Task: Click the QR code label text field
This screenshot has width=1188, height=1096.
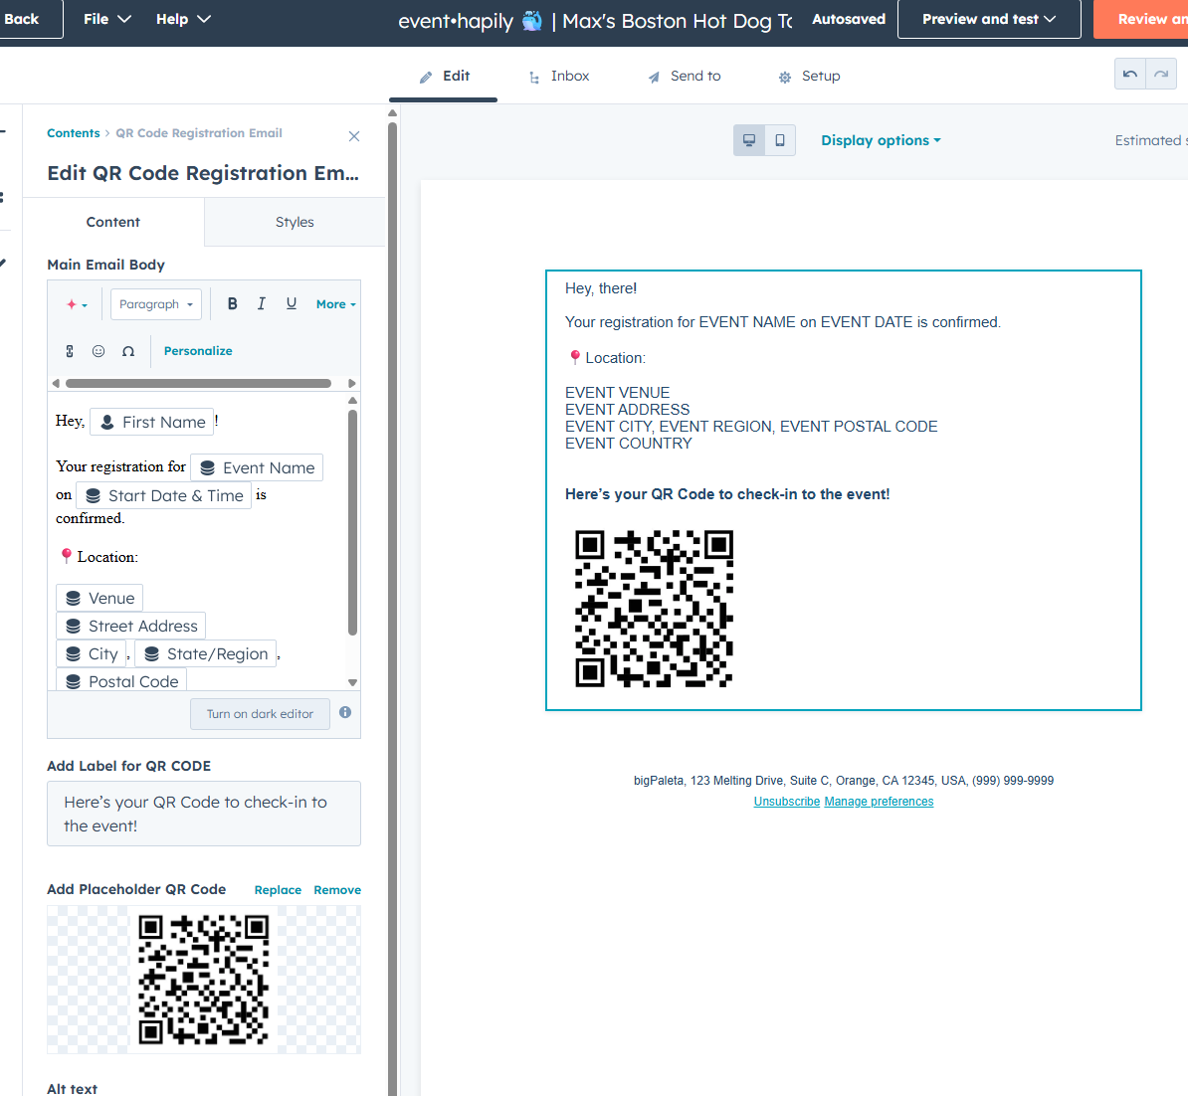Action: point(204,814)
